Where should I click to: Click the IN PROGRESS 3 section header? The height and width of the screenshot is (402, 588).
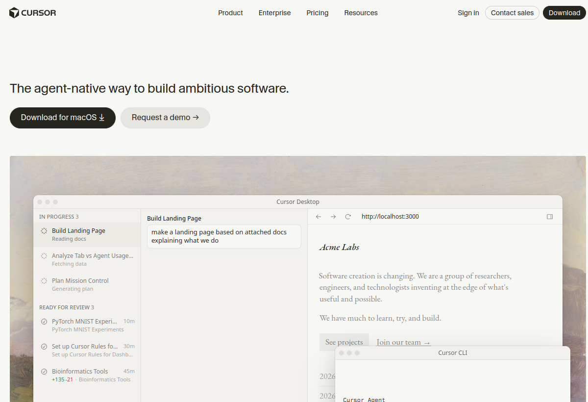point(59,217)
